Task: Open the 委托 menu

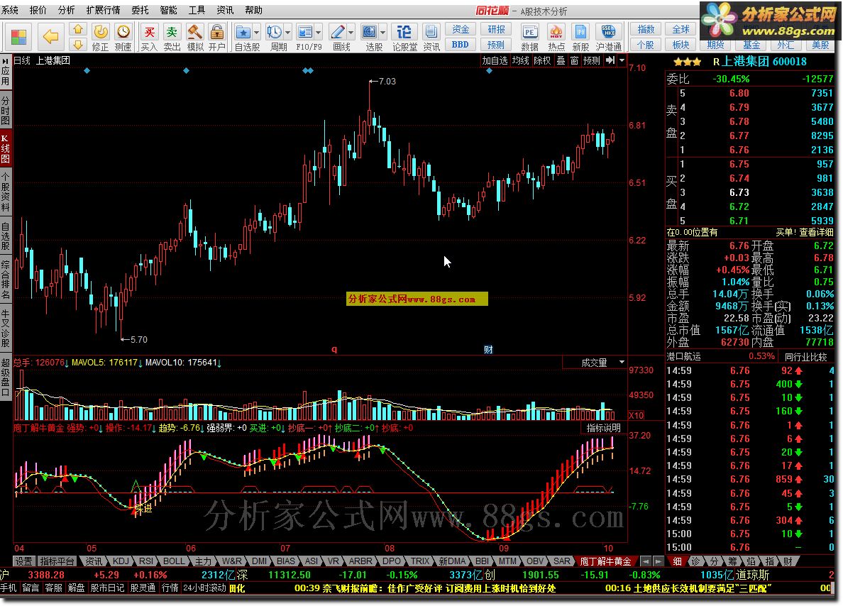Action: [140, 10]
